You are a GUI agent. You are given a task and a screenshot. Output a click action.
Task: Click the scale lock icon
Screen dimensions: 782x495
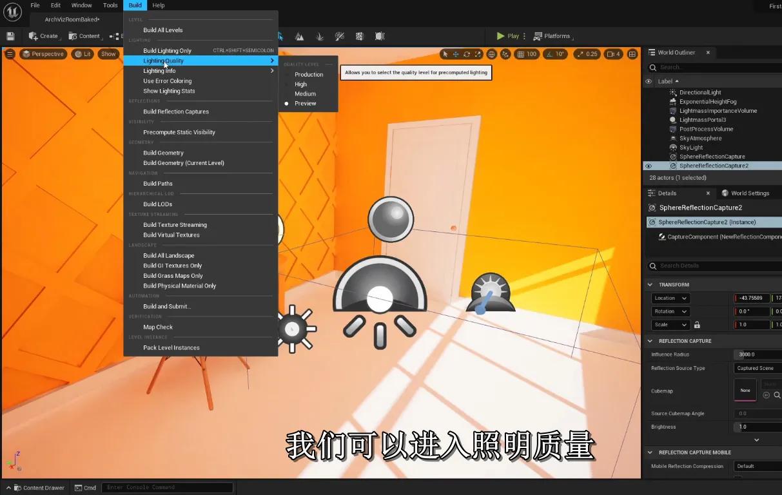(x=697, y=325)
